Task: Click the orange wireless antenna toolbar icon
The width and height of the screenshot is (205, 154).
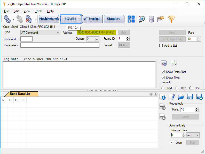Action: [x=171, y=19]
